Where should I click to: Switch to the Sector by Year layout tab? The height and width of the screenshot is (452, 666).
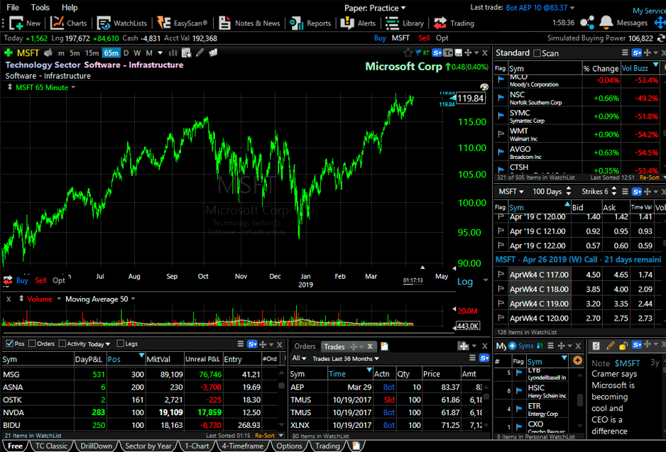(x=148, y=446)
